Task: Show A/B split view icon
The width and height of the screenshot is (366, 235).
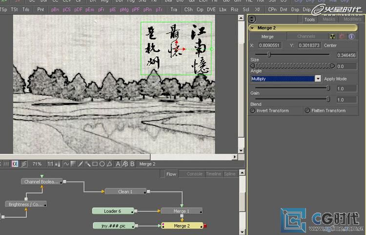Action: pos(125,164)
